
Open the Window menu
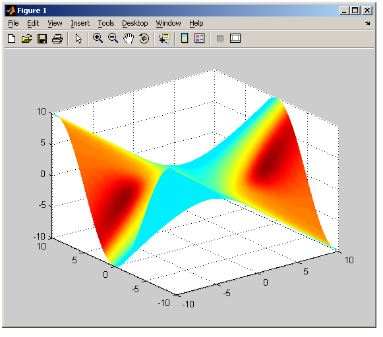pos(168,23)
